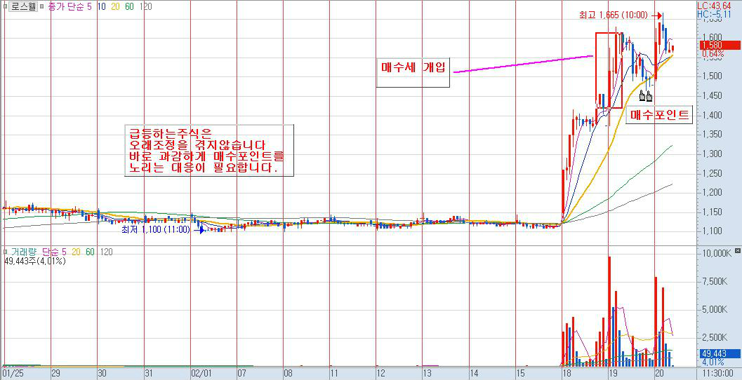742x380 pixels.
Task: Select the blue 10 moving average legend in price chart
Action: (x=101, y=8)
